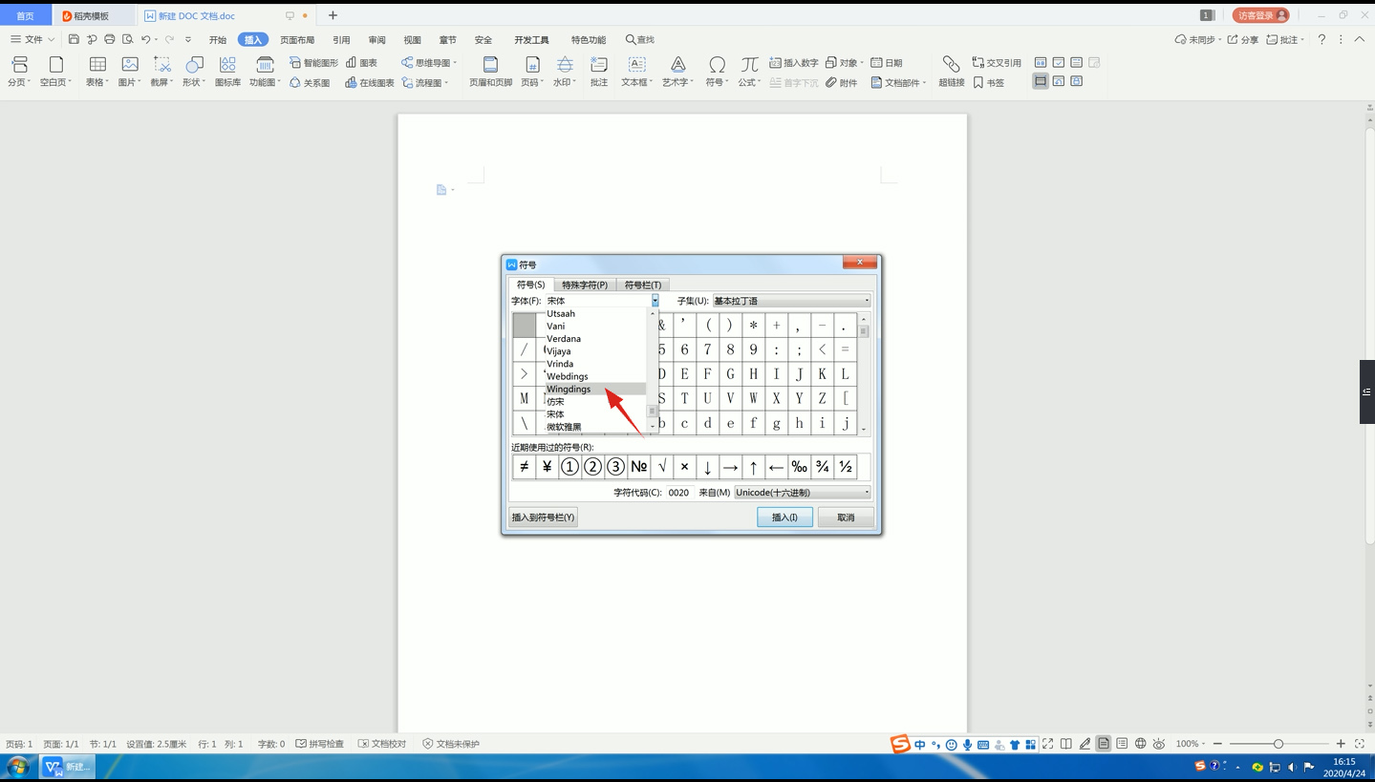Select the 截屏 screenshot tool
The image size is (1375, 782).
tap(161, 72)
